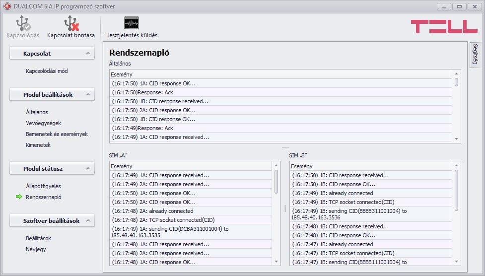485x276 pixels.
Task: Click the splitter grip below Általános log
Action: (x=285, y=147)
